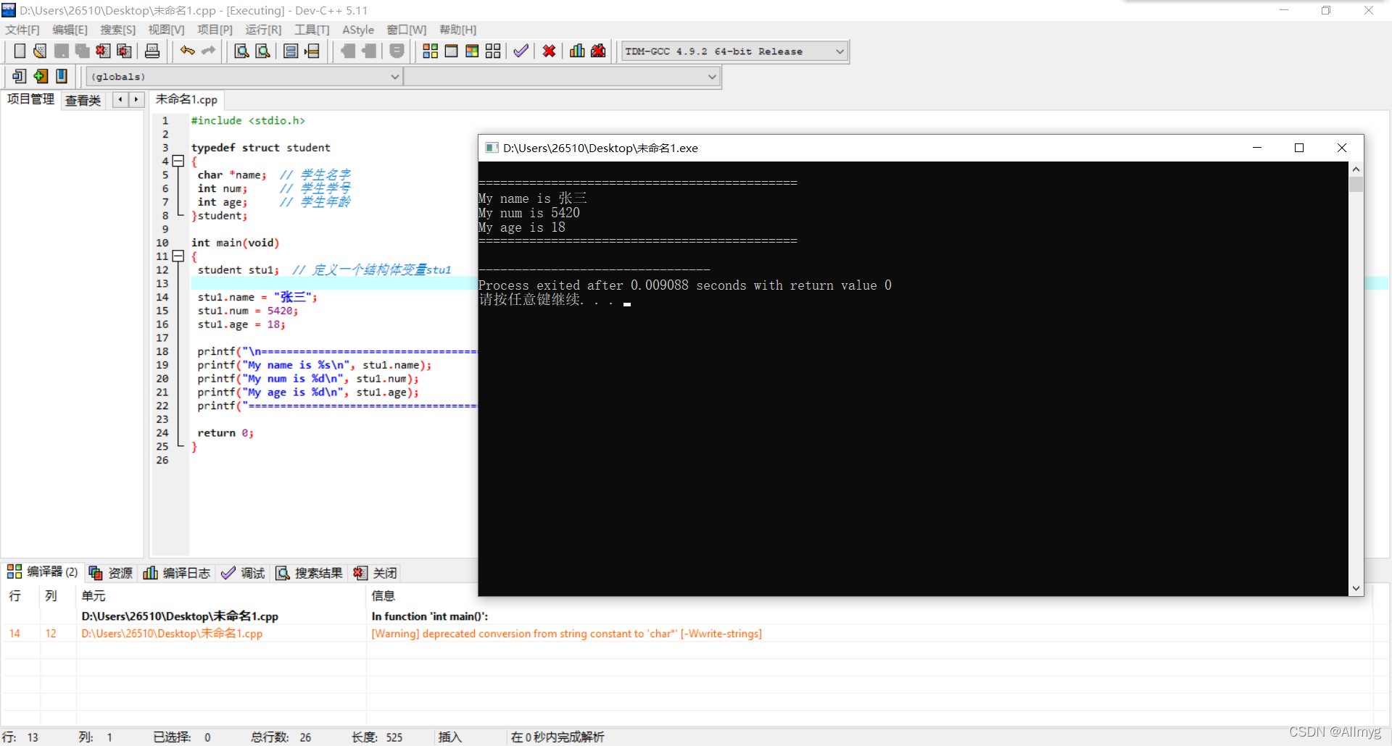
Task: Open the 编辑[E] menu
Action: tap(70, 30)
